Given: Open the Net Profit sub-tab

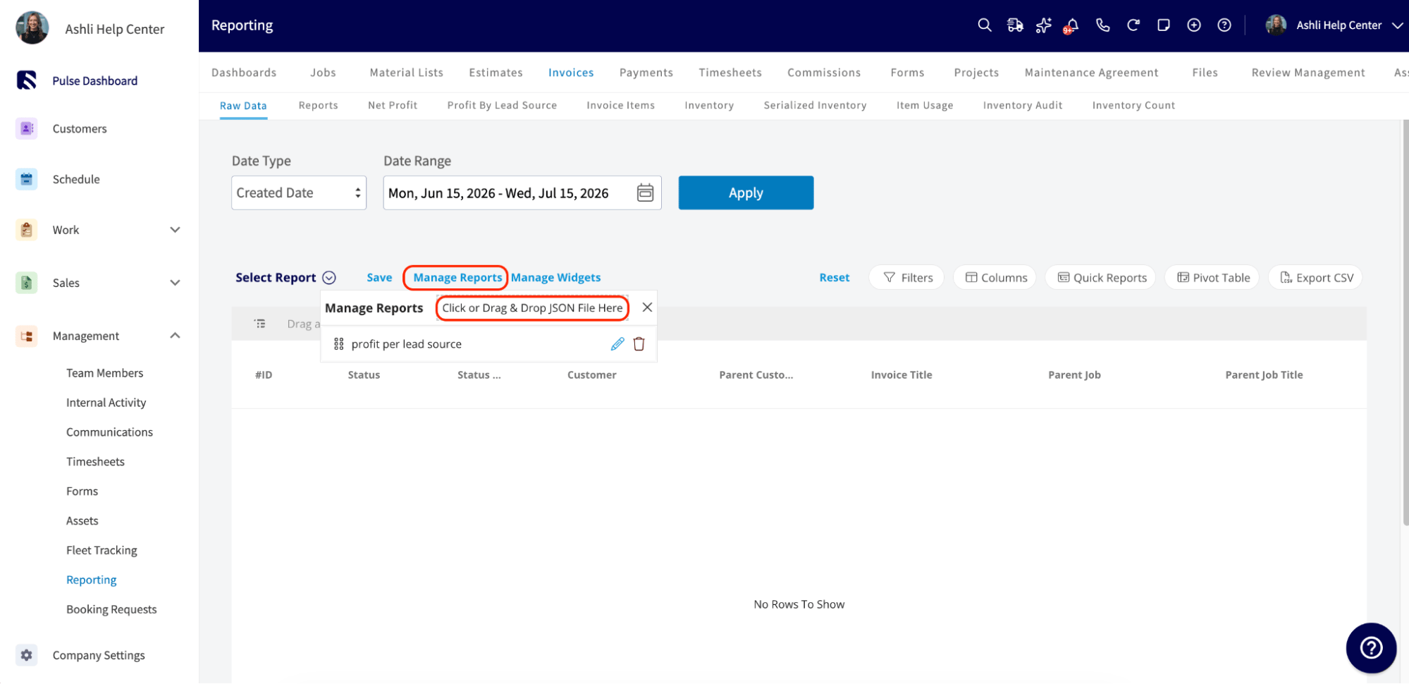Looking at the screenshot, I should 393,105.
